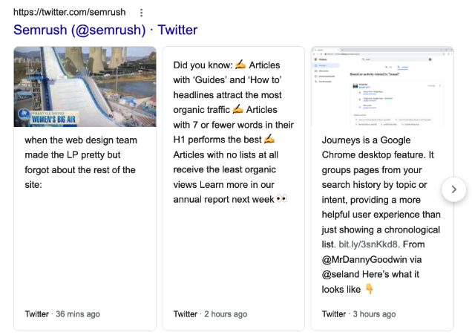Click the eyes emoji after 'annual report next week'
This screenshot has width=472, height=335.
282,199
